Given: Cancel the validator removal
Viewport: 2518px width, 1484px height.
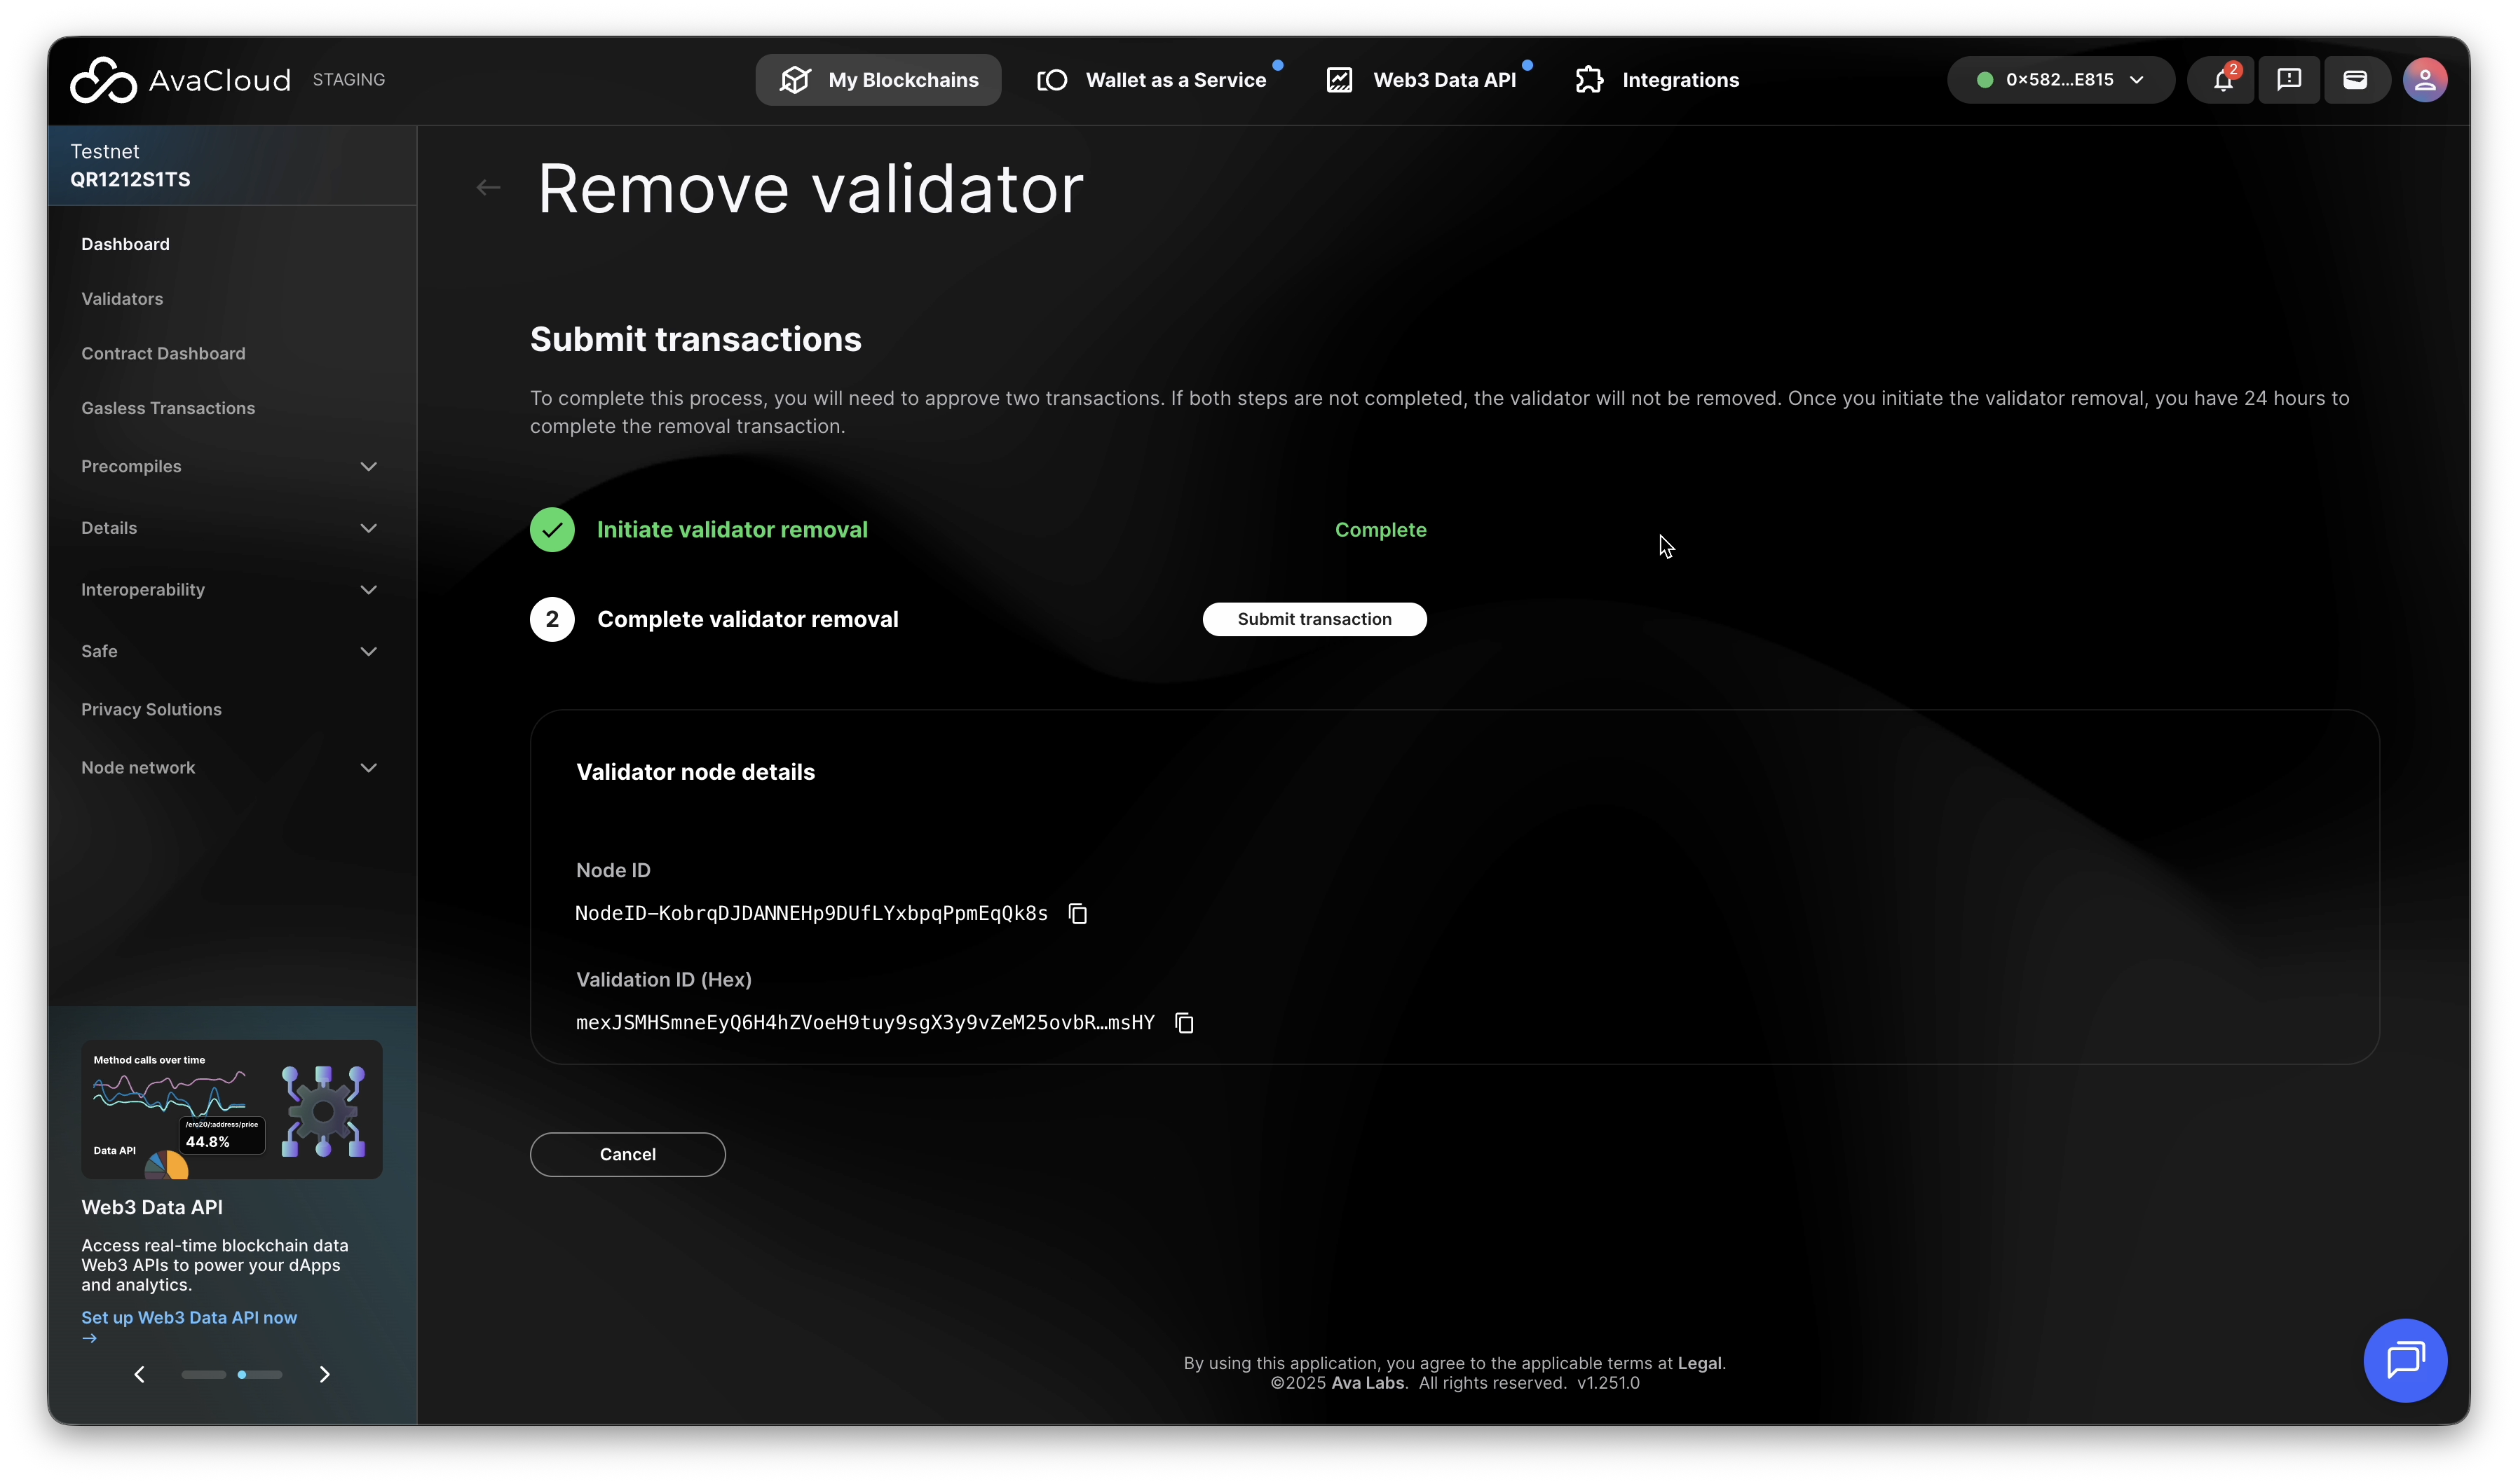Looking at the screenshot, I should 627,1154.
